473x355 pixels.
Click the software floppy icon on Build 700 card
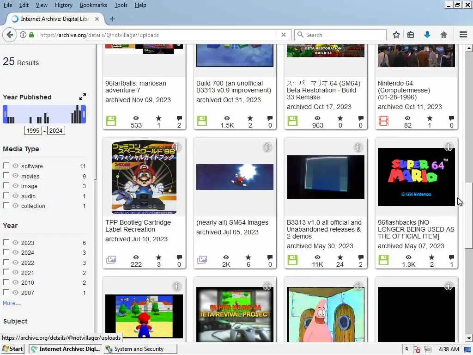[202, 121]
